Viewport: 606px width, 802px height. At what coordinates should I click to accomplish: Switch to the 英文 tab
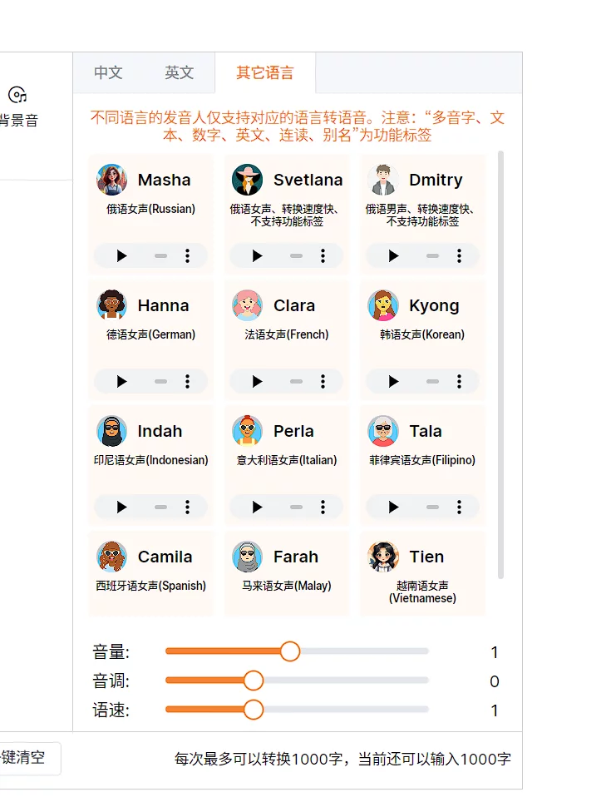point(179,72)
